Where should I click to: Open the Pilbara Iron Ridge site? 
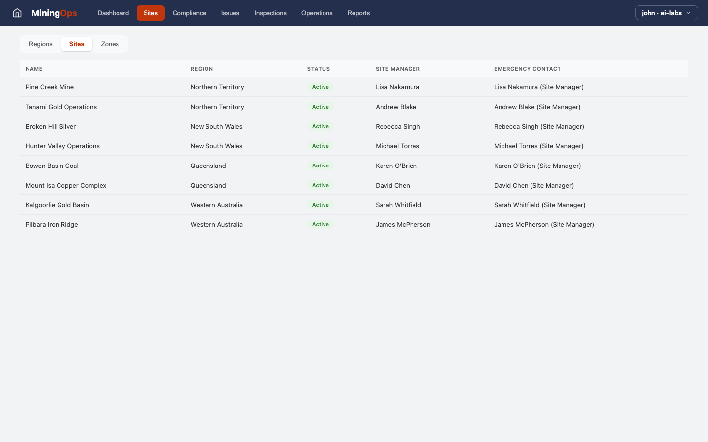[x=52, y=225]
